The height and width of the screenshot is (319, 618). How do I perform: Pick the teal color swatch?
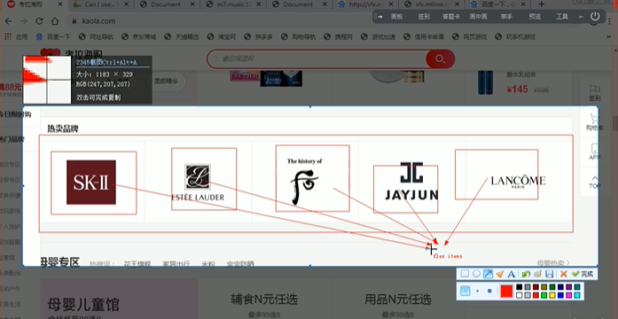tap(577, 287)
